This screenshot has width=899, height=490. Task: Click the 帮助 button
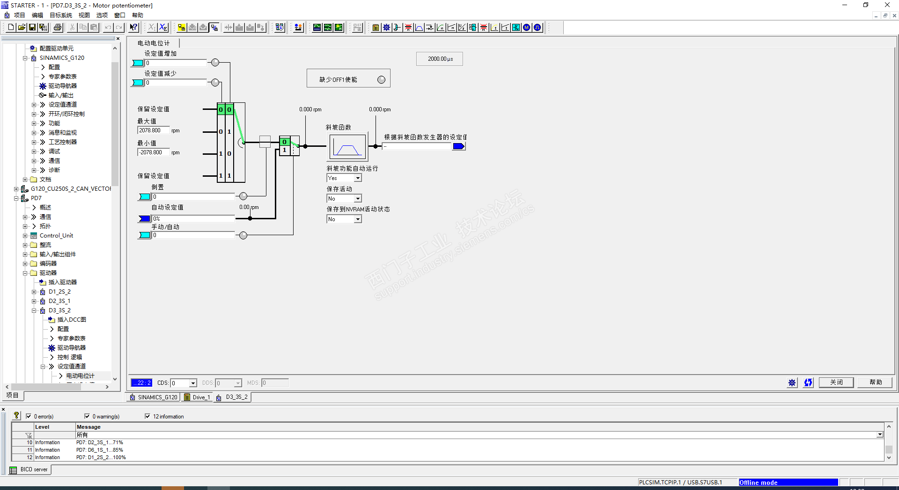876,382
